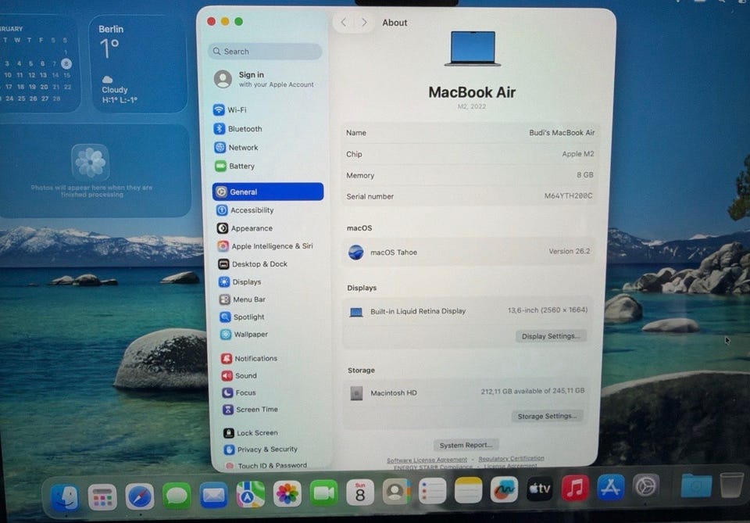
Task: Click the 8 GB memory value
Action: (584, 174)
